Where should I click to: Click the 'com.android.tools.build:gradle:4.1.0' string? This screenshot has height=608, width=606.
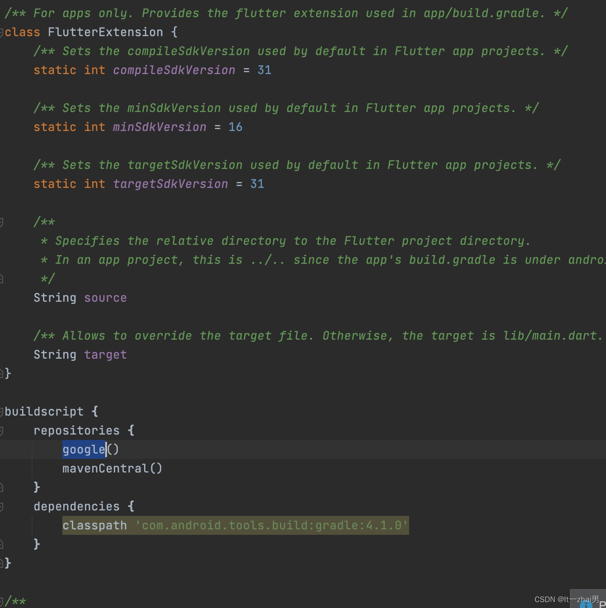click(x=271, y=525)
